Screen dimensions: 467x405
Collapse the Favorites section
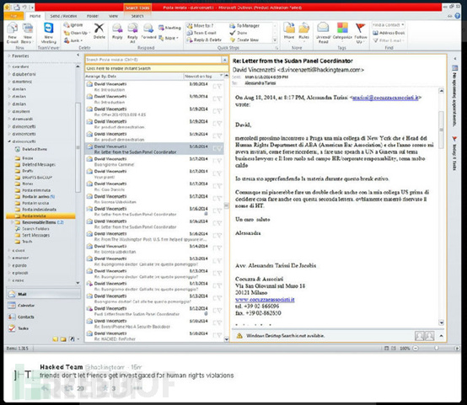click(x=9, y=56)
